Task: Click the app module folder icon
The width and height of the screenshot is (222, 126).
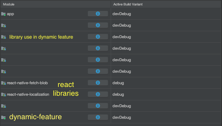Action: coord(3,14)
